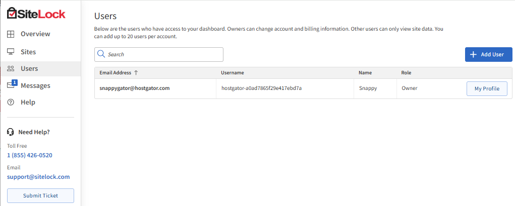Open My Profile for Snappy
The image size is (515, 206).
click(x=487, y=88)
